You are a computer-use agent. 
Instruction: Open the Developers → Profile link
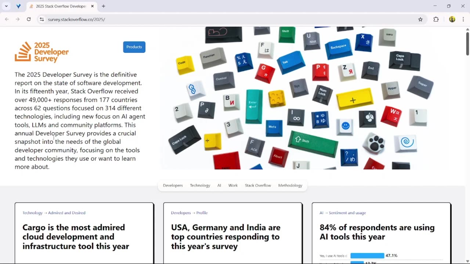[x=189, y=213]
